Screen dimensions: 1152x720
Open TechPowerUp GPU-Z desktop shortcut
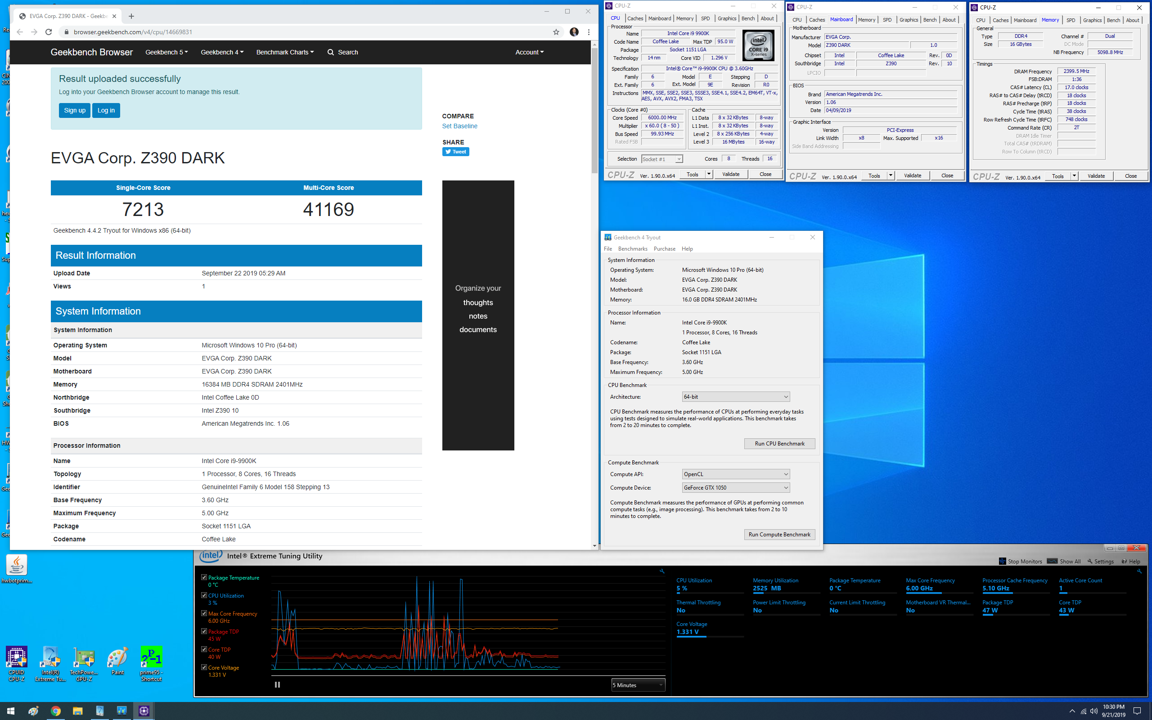point(84,664)
